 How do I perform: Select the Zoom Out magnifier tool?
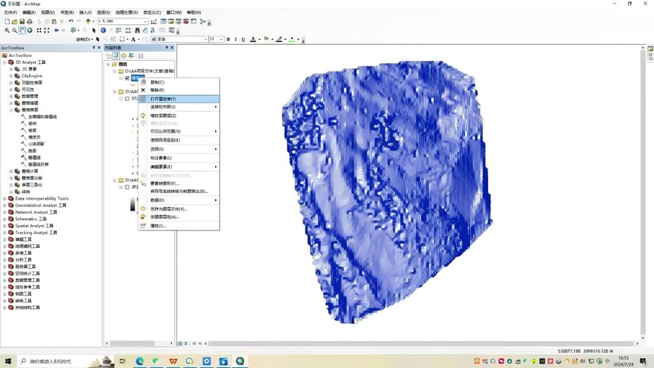click(x=14, y=30)
